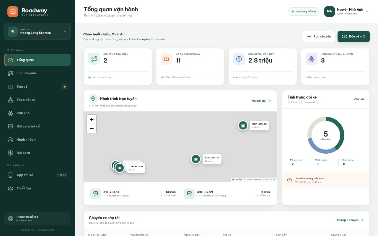
Task: Open Chi tiết for fleet status
Action: click(359, 99)
